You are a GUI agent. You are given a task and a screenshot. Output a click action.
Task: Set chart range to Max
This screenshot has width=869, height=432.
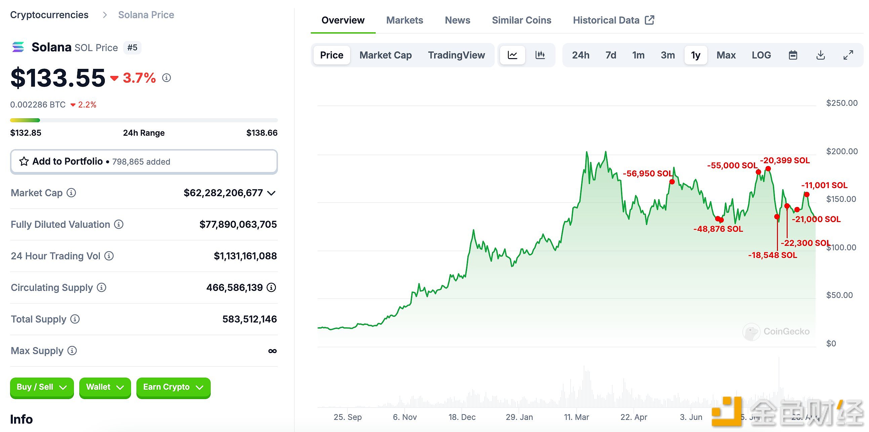coord(726,55)
